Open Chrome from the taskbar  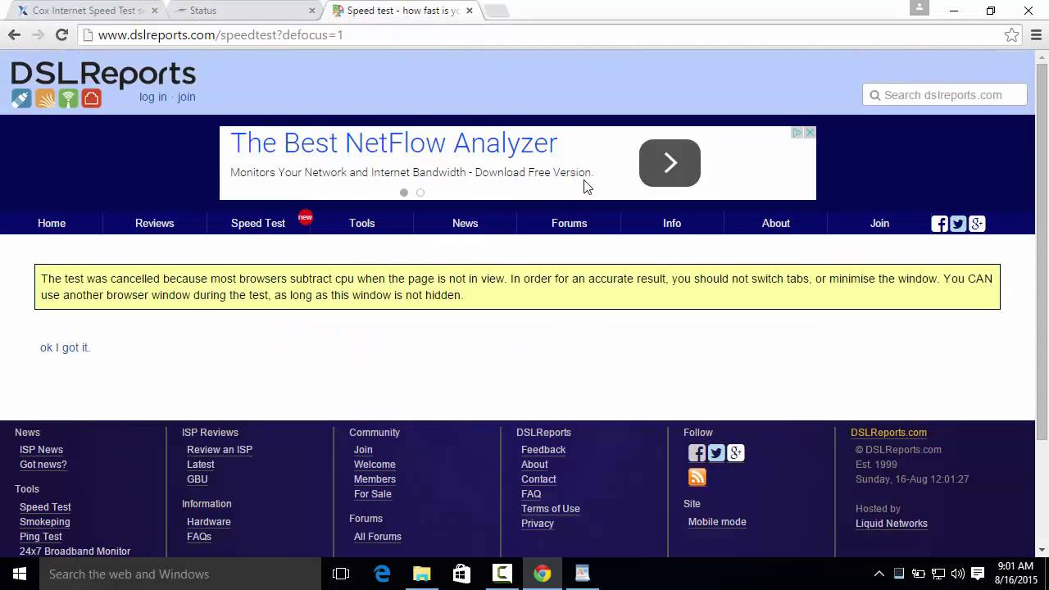tap(542, 574)
